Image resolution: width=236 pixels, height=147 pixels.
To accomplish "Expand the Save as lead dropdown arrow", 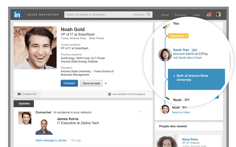I will (x=106, y=84).
